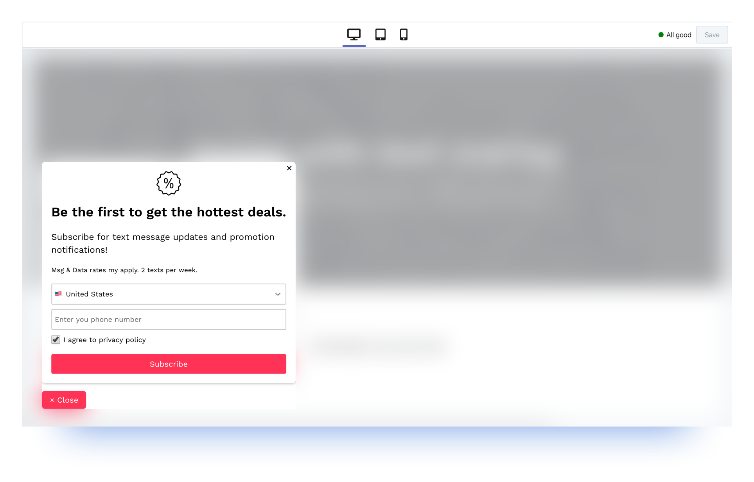Viewport: 754px width, 482px height.
Task: Click the US flag icon in dropdown
Action: click(x=58, y=293)
